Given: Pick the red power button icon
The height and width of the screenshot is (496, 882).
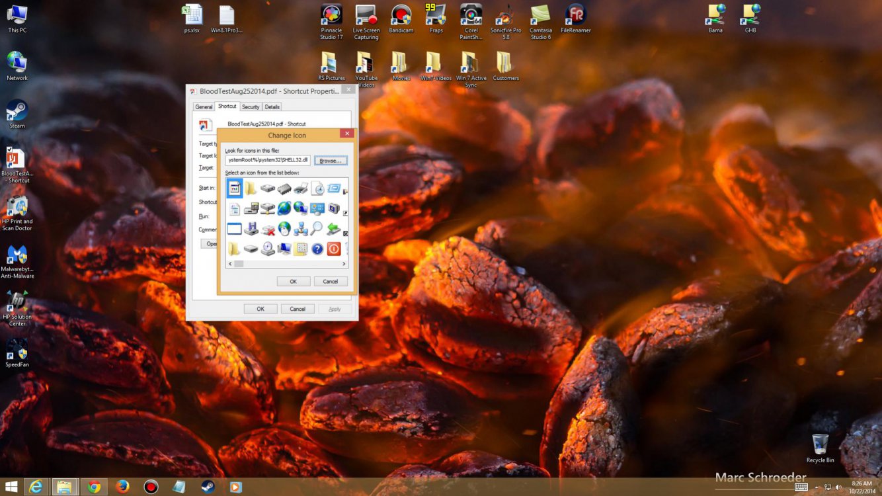Looking at the screenshot, I should 334,249.
